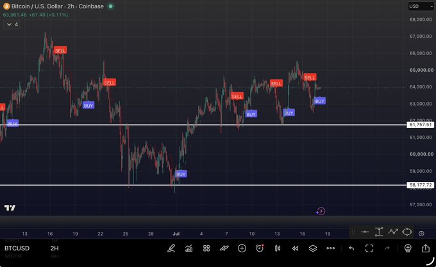Tap the orange Bitcoin symbol logo
Screen dimensions: 436x267
(x=6, y=6)
